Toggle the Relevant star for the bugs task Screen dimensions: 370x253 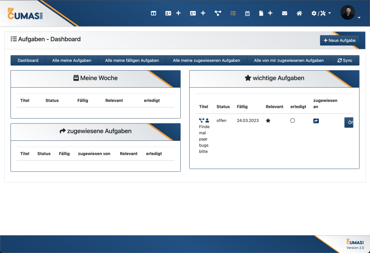tap(268, 121)
